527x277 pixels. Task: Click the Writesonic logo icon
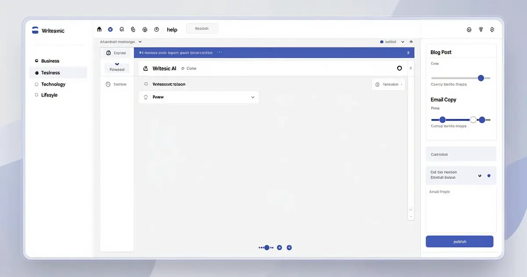35,30
